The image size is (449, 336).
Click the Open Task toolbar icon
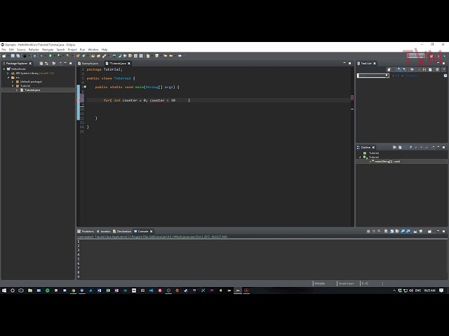[98, 56]
